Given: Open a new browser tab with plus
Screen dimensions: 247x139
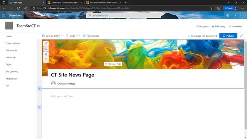Looking at the screenshot, I should [x=126, y=3].
